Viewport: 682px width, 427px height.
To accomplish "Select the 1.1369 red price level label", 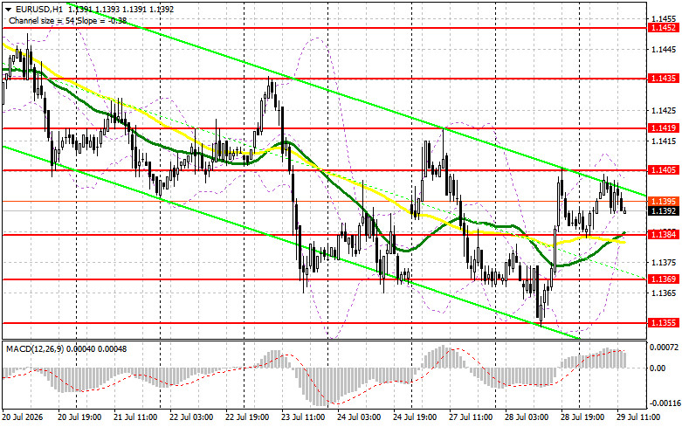I will pyautogui.click(x=663, y=279).
